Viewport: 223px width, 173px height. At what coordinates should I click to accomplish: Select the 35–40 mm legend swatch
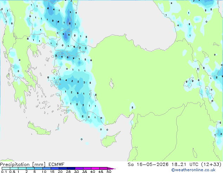(x=87, y=168)
